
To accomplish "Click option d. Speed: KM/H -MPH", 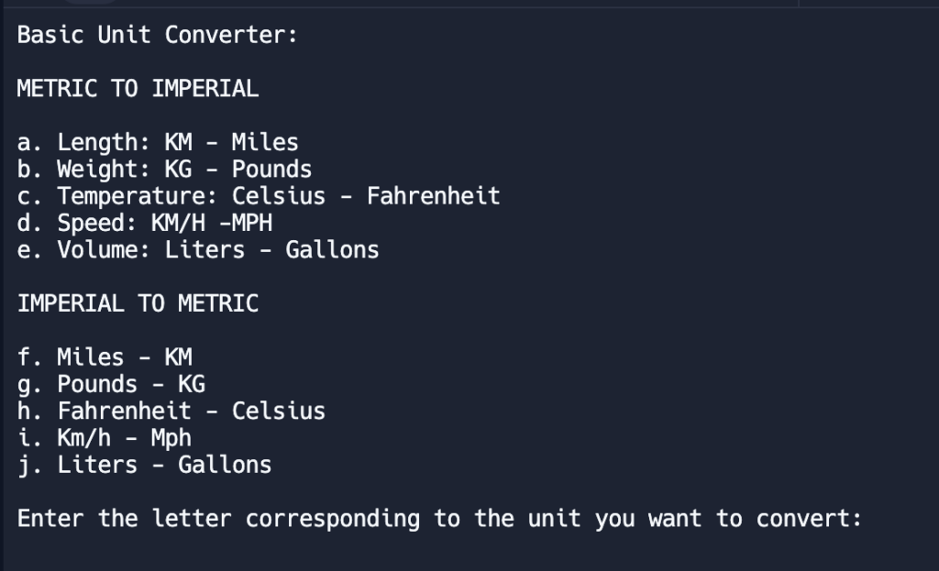I will click(x=144, y=224).
